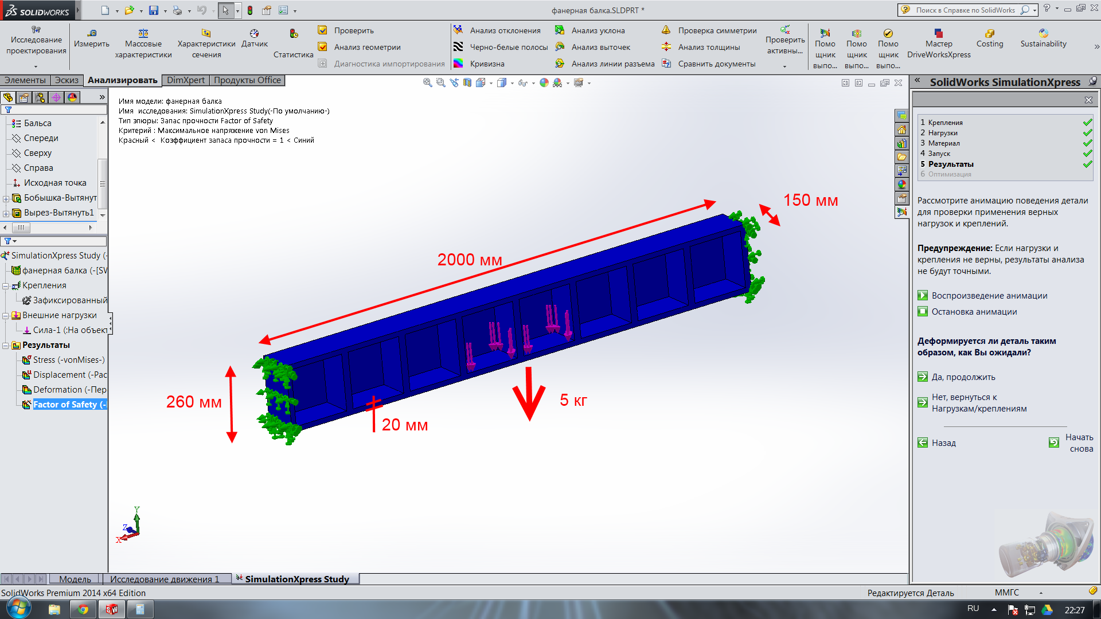Open Mass Properties (Массовые характеристики) tool
1101x619 pixels.
[x=143, y=33]
